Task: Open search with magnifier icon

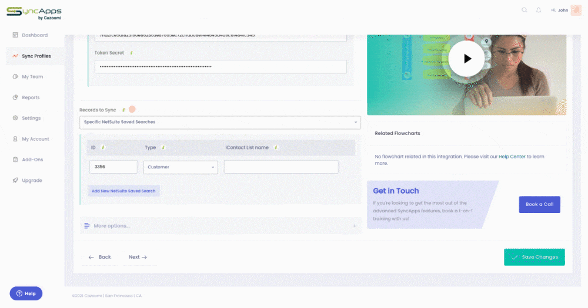Action: click(524, 10)
